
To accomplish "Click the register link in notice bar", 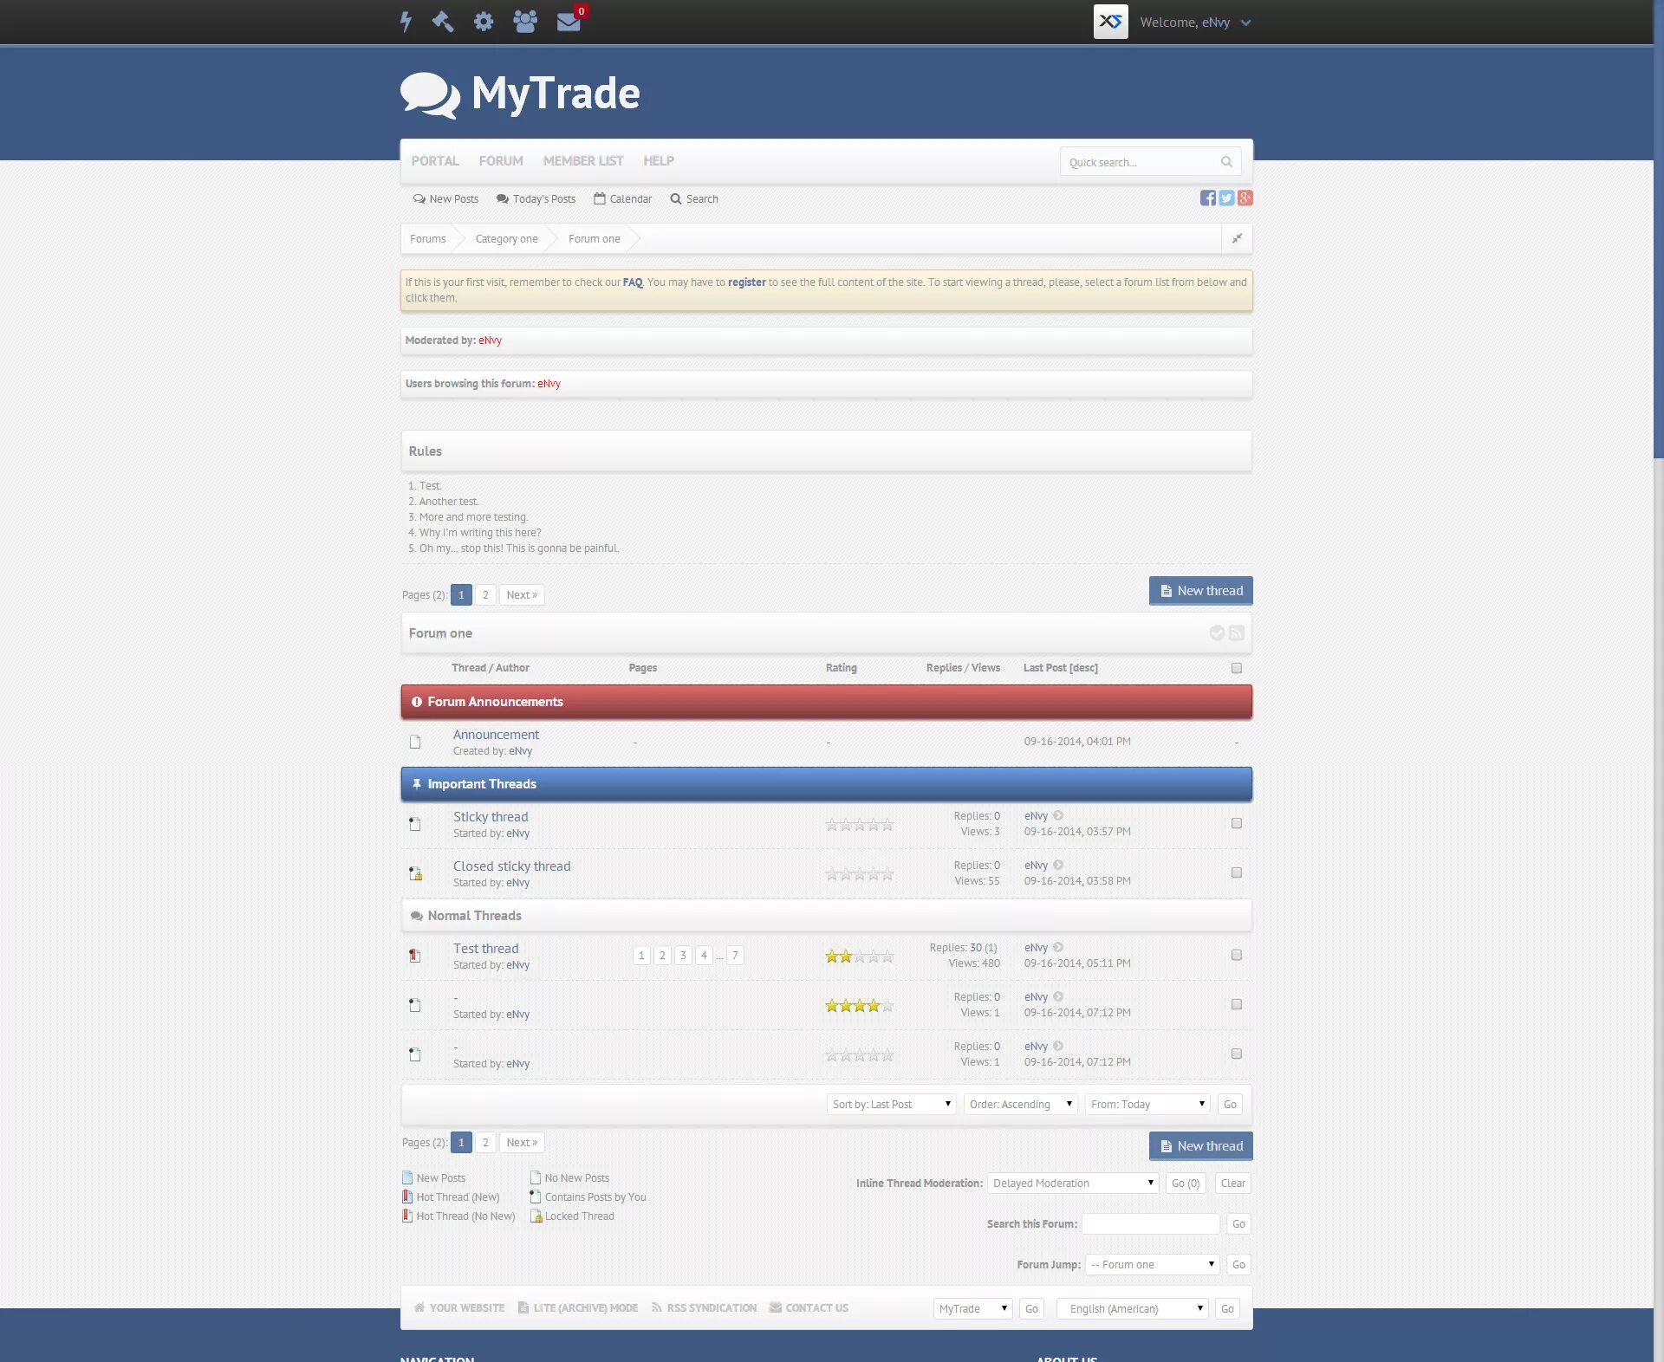I will tap(746, 282).
